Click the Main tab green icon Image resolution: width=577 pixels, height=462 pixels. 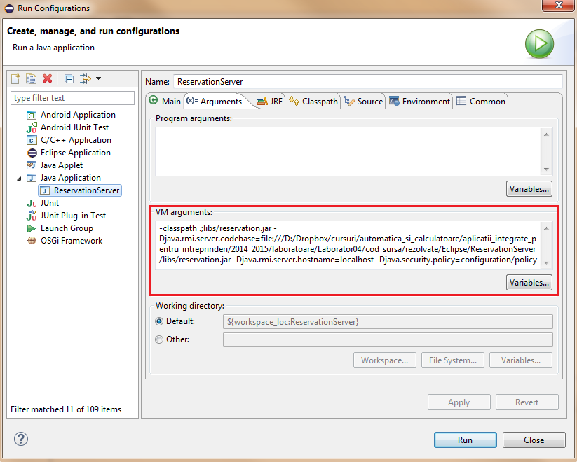click(x=154, y=100)
